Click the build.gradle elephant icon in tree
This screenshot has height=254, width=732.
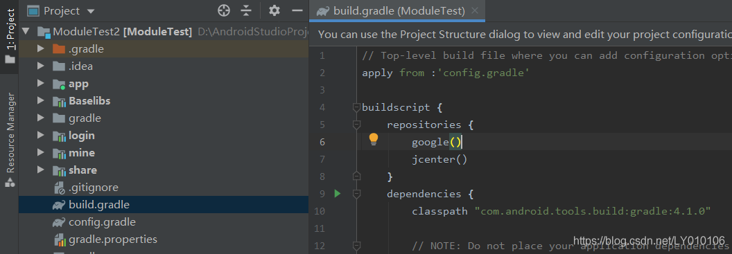[x=59, y=205]
